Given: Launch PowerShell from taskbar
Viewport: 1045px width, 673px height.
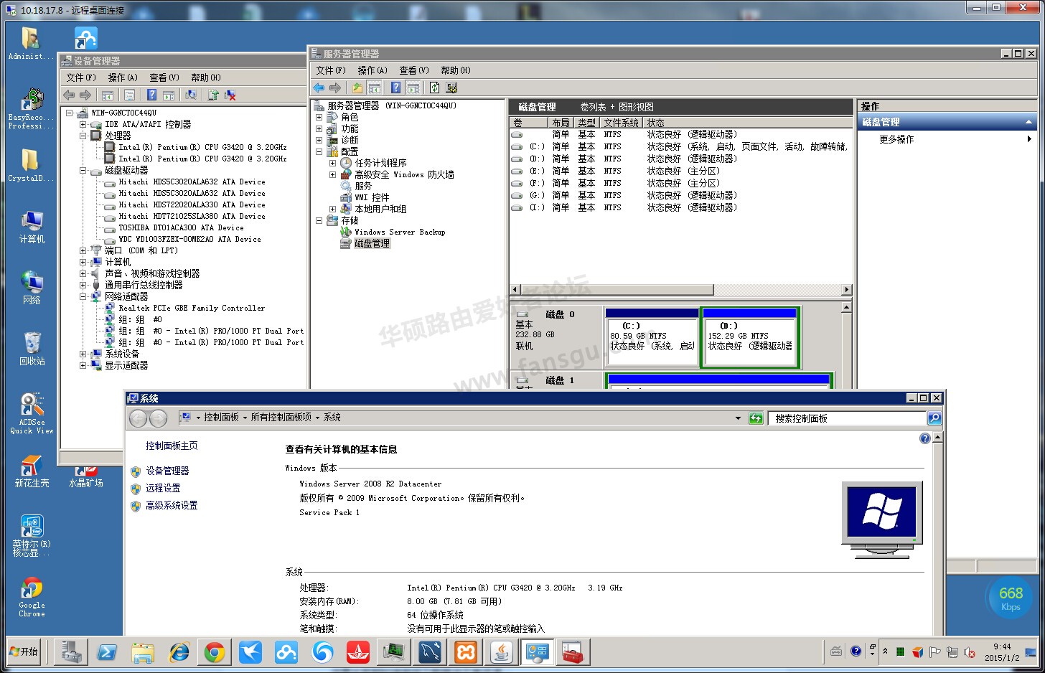Looking at the screenshot, I should point(107,652).
